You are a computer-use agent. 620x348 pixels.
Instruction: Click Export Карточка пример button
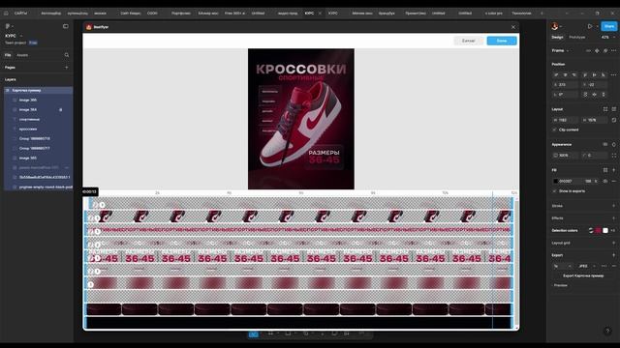tap(583, 275)
